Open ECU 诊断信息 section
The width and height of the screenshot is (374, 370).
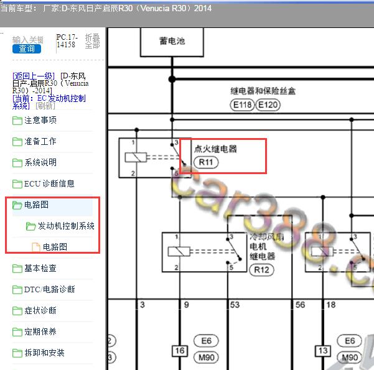49,184
